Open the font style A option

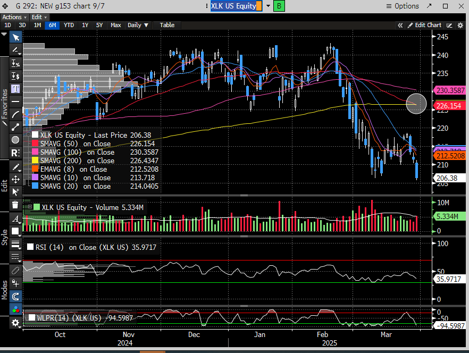15,219
